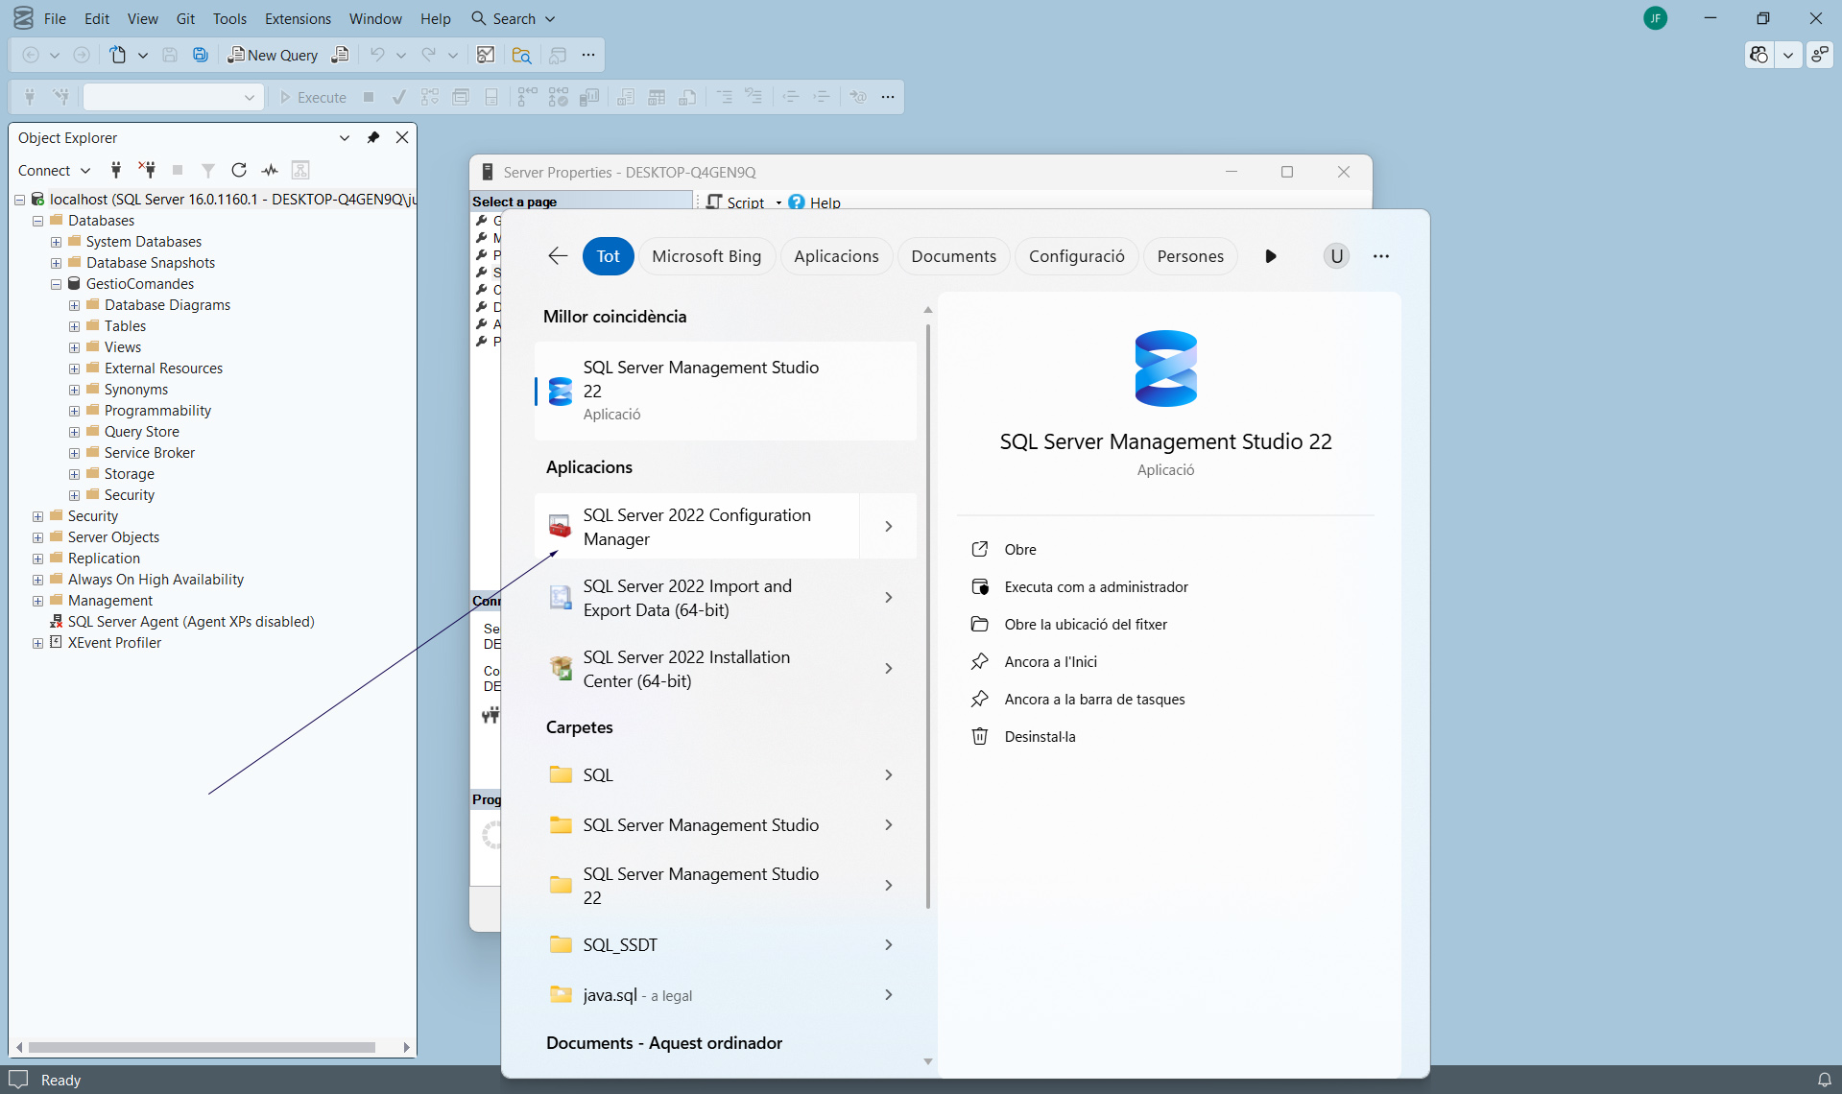
Task: Click the Filter icon in Object Explorer
Action: click(x=207, y=170)
